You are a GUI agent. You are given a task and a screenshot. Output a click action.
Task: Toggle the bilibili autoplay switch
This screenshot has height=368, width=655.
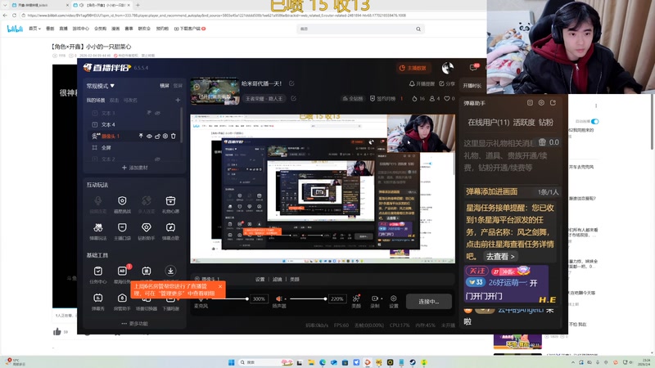595,121
